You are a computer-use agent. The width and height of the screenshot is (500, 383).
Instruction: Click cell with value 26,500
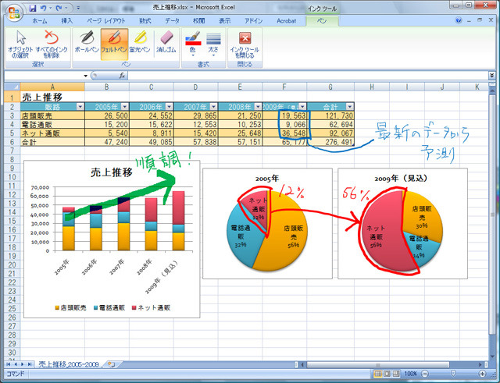[107, 115]
